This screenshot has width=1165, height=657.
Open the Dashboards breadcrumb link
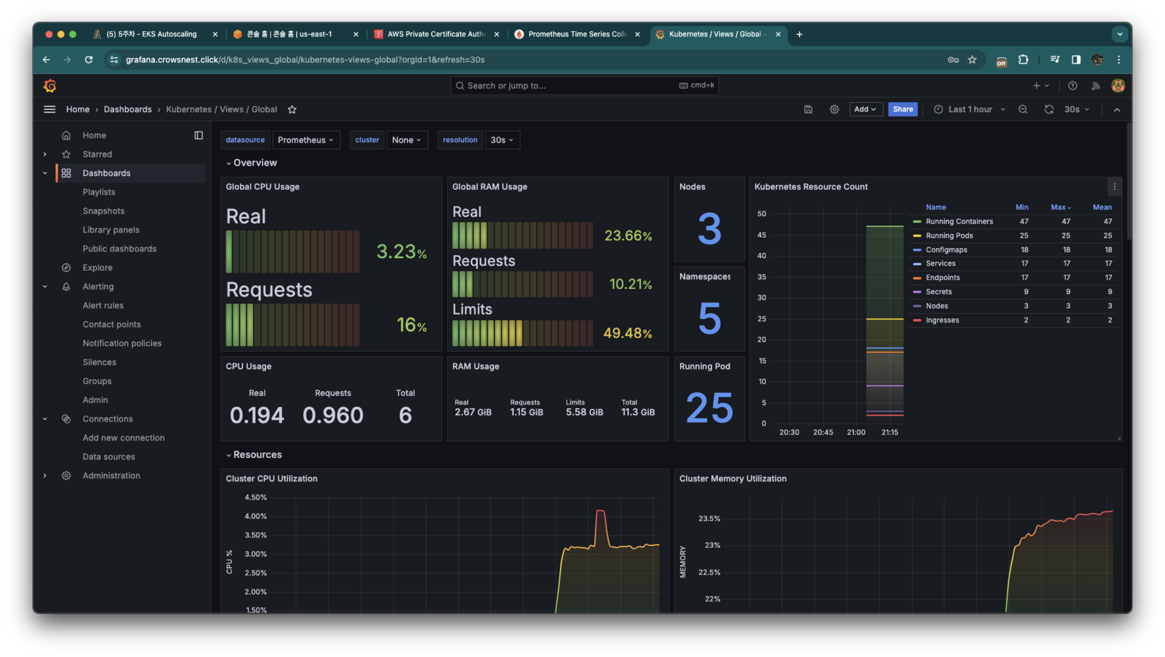coord(127,109)
